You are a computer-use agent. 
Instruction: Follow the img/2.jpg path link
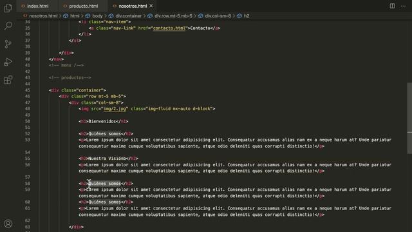[115, 109]
